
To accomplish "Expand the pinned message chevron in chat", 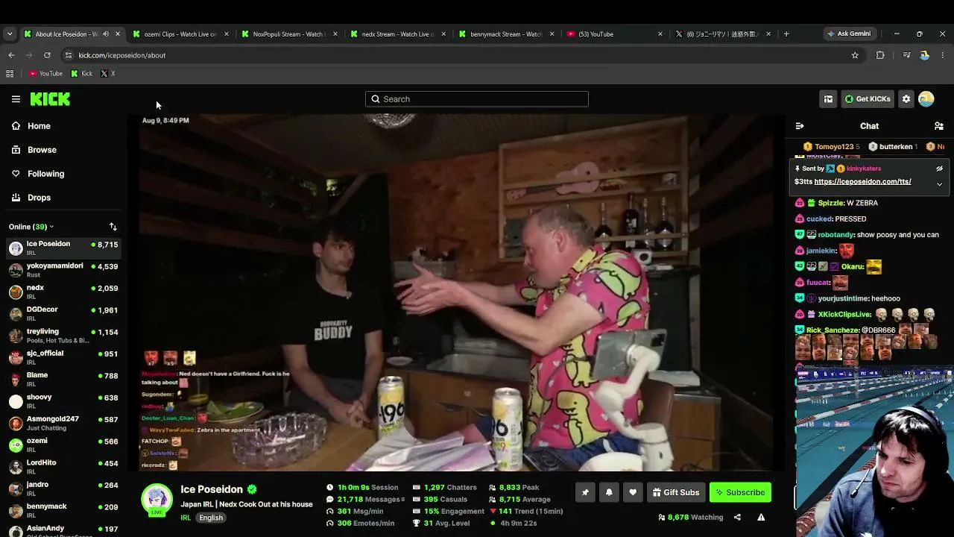I will 939,183.
